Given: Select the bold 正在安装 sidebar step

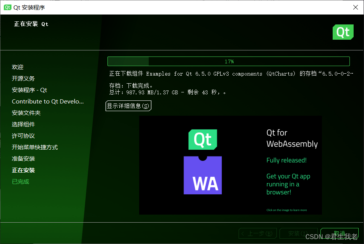Looking at the screenshot, I should point(23,170).
